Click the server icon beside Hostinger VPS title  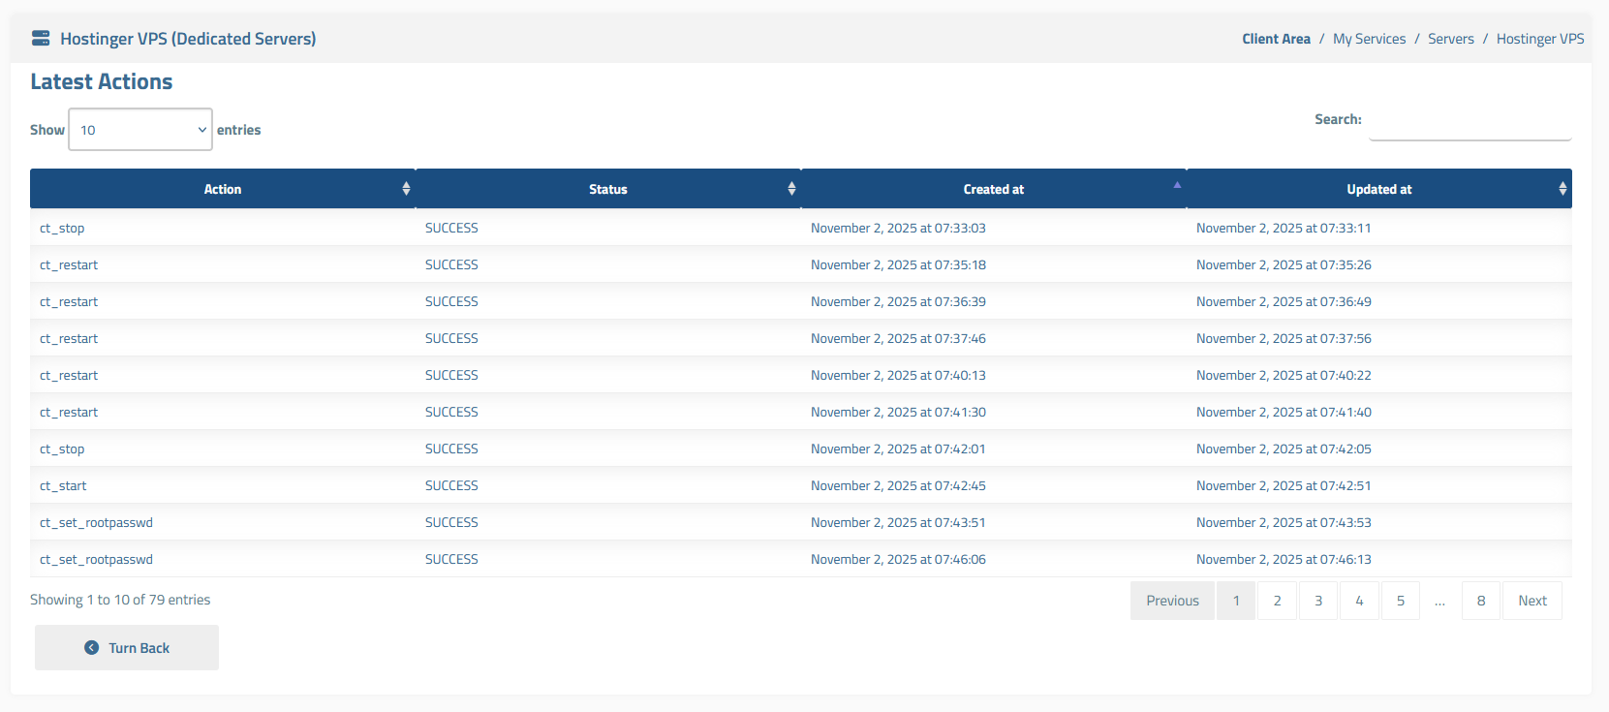(x=41, y=39)
